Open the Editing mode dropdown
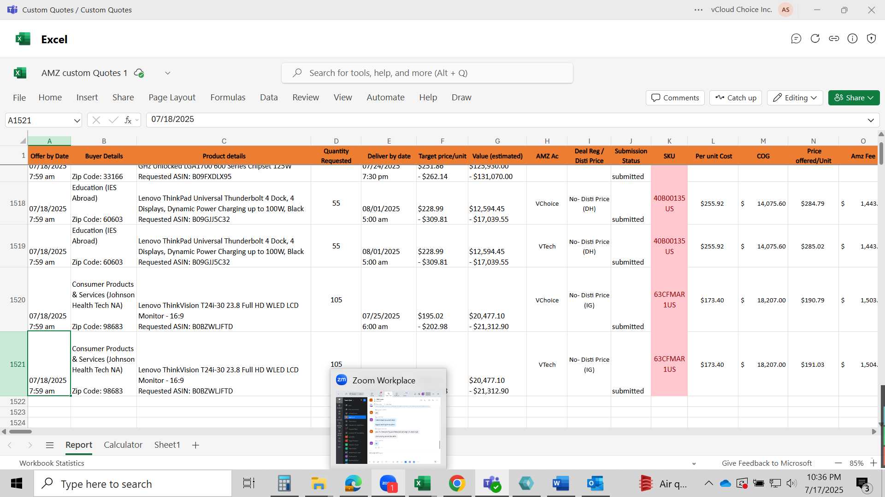The width and height of the screenshot is (885, 497). coord(795,98)
